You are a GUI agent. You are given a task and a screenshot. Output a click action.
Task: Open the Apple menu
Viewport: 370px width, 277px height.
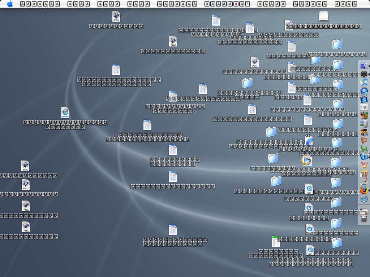10,4
